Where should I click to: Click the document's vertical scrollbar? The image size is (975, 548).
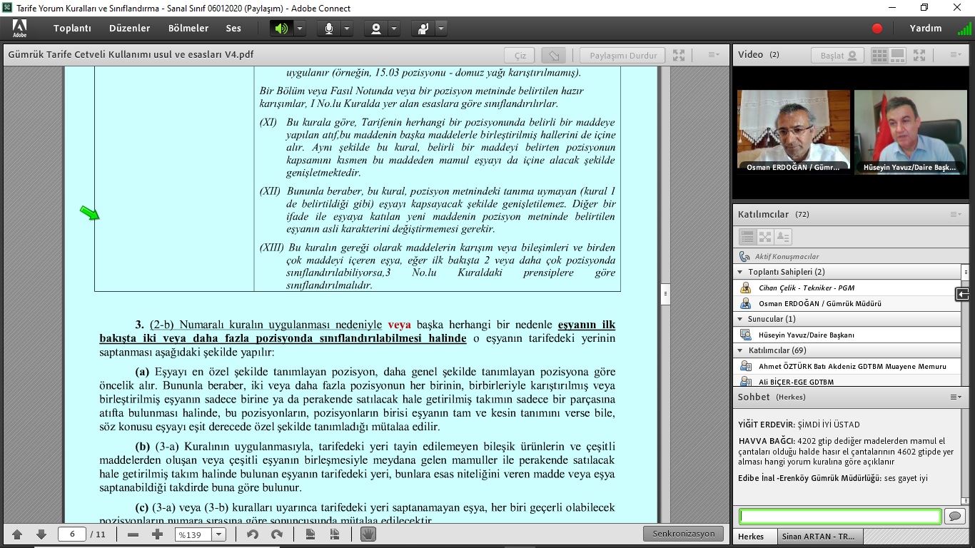coord(665,293)
